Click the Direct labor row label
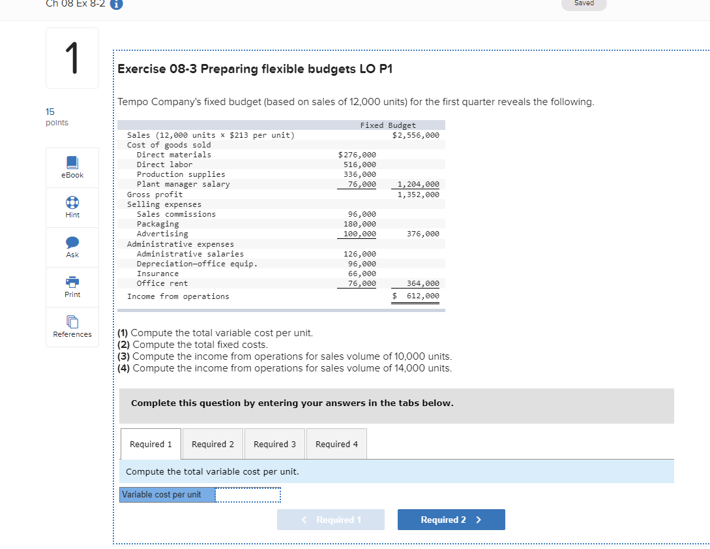Image resolution: width=710 pixels, height=549 pixels. click(164, 165)
